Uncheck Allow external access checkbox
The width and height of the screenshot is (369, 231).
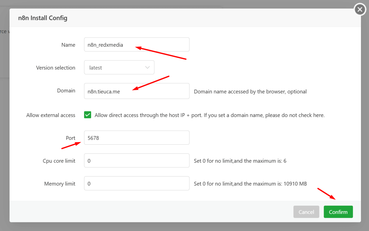(88, 115)
